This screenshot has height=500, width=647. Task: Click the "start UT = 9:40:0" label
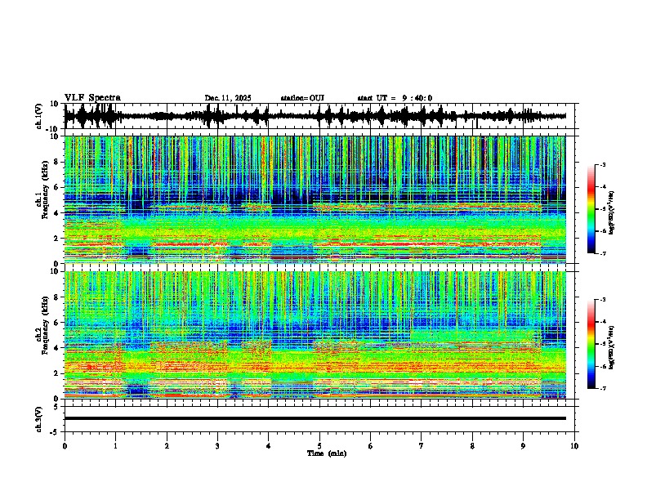click(395, 98)
